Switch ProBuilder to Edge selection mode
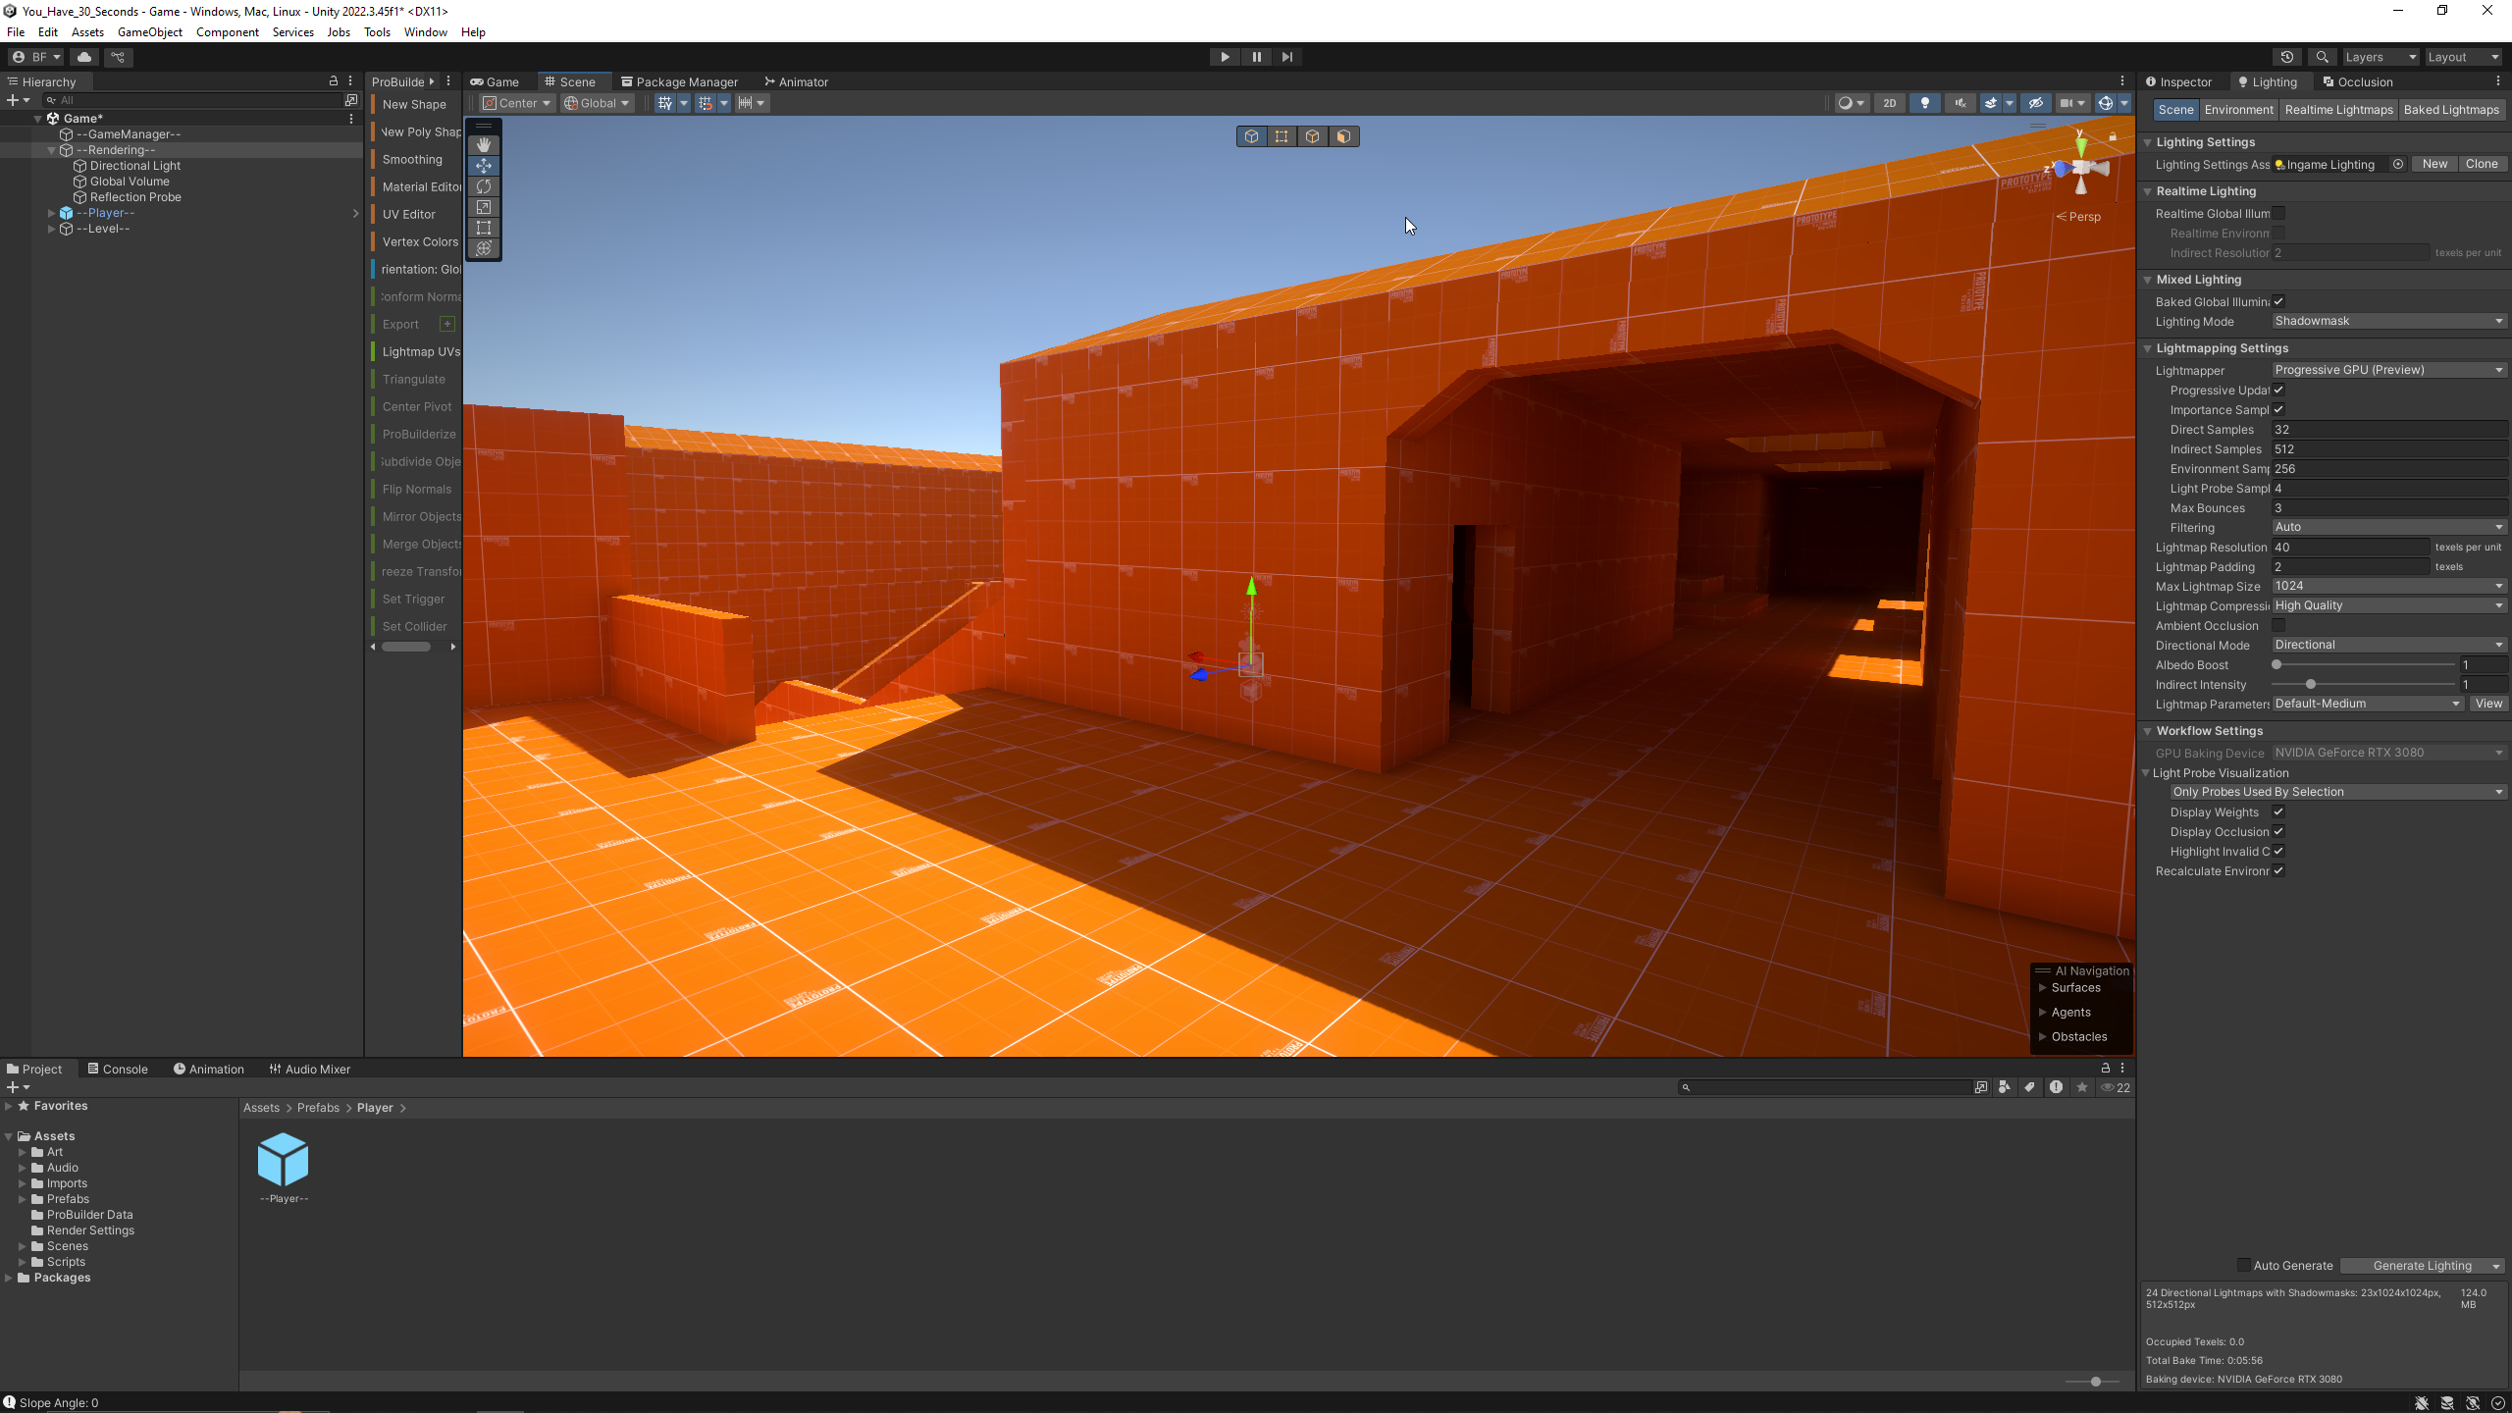Image resolution: width=2512 pixels, height=1413 pixels. click(x=1313, y=136)
